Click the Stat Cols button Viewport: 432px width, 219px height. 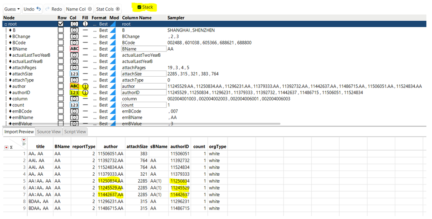tap(108, 9)
